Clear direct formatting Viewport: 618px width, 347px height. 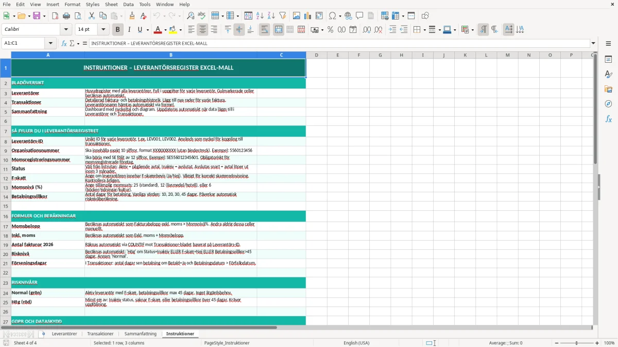coord(143,16)
